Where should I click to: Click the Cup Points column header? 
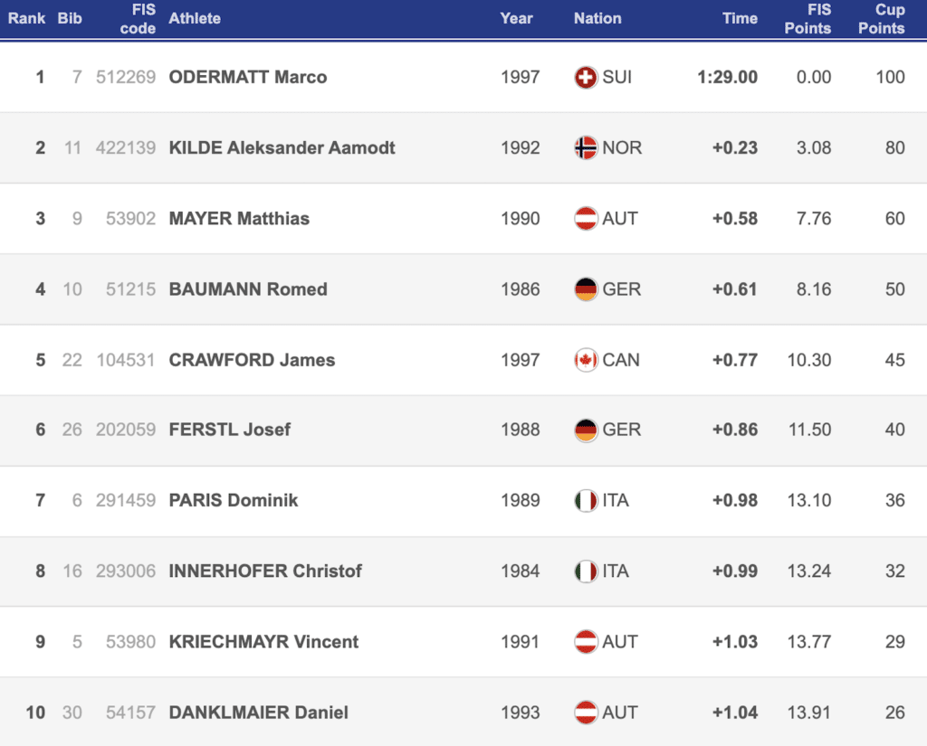882,19
